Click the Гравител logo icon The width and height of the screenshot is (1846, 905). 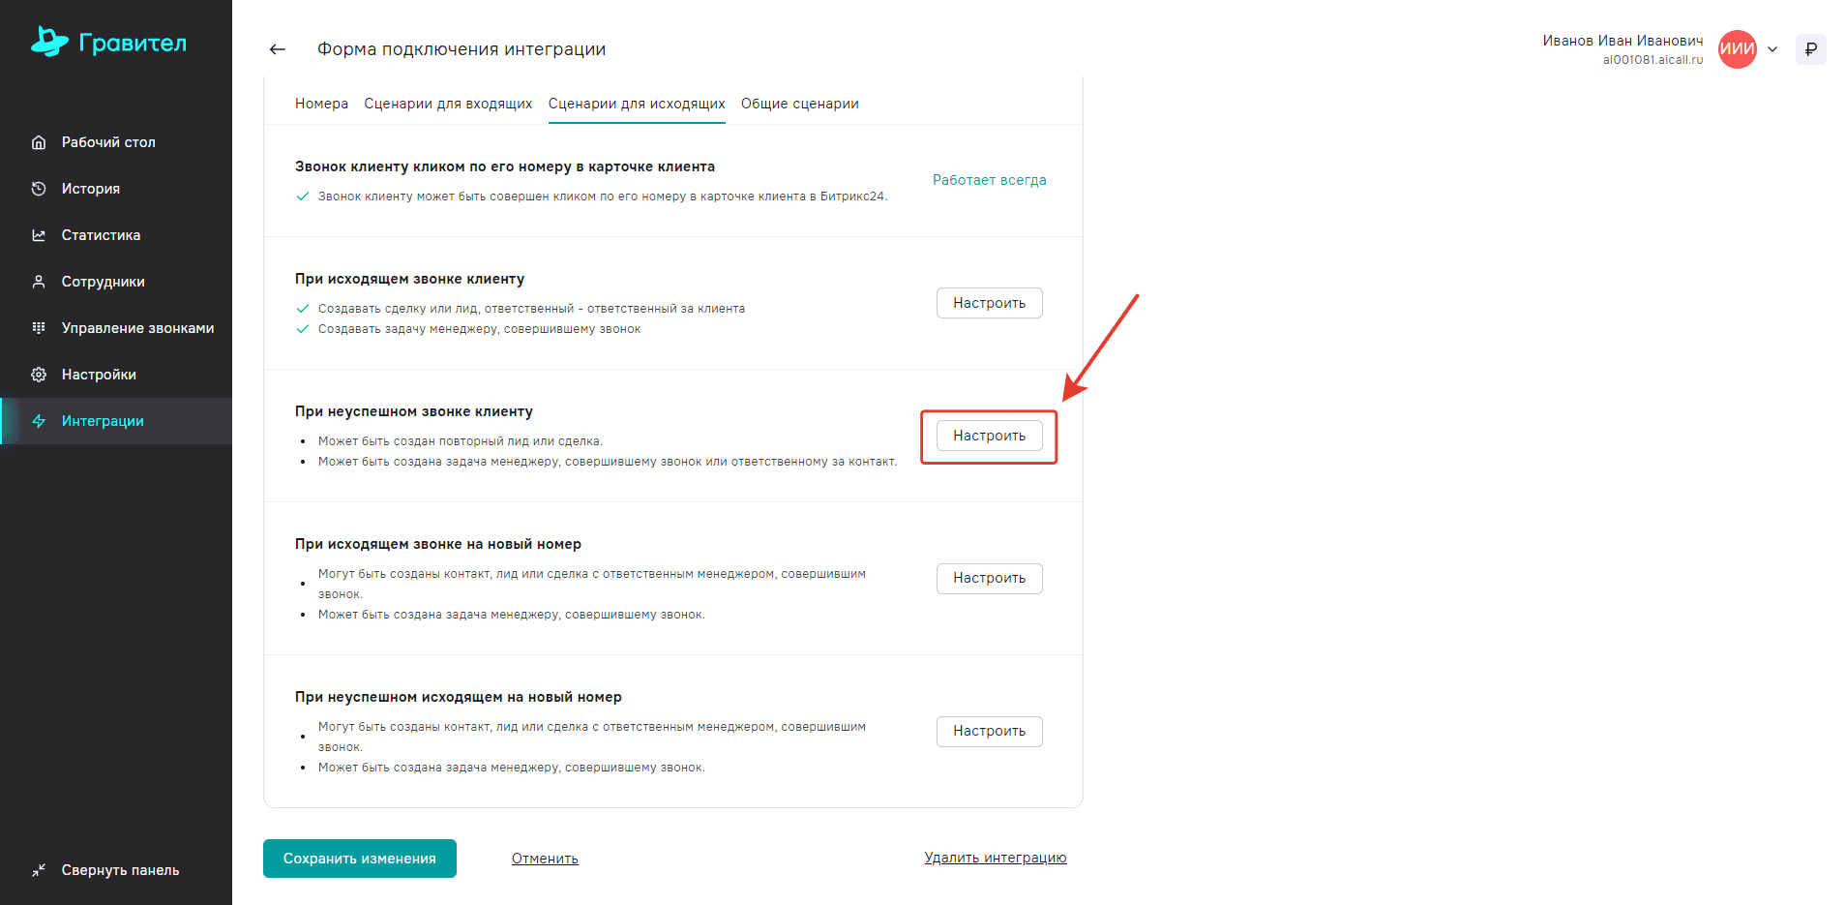[49, 42]
